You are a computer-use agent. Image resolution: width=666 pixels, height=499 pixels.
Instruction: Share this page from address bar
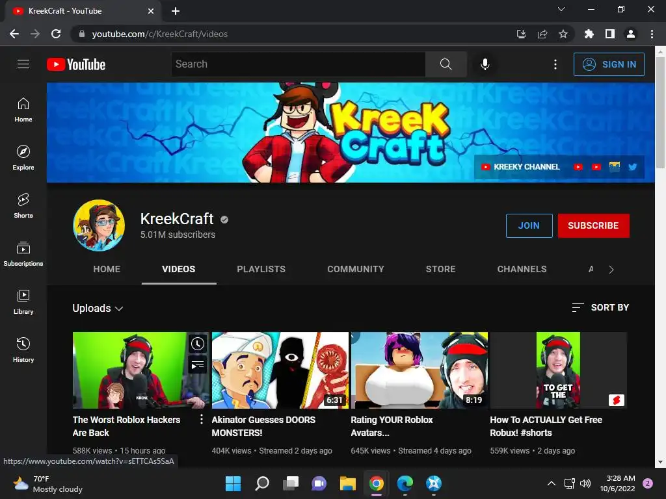point(542,34)
